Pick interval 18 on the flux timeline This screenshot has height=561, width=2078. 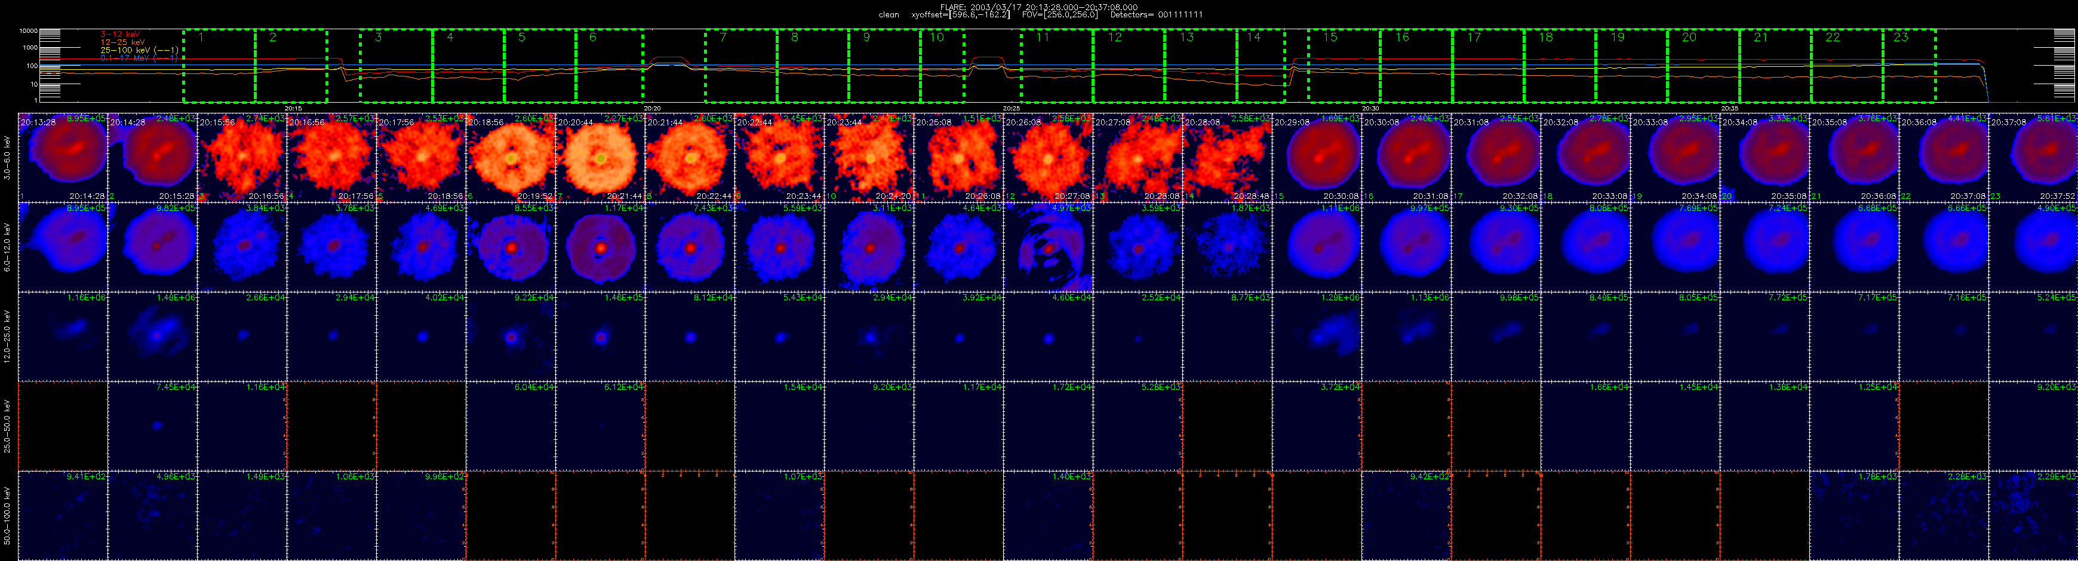[x=1559, y=66]
